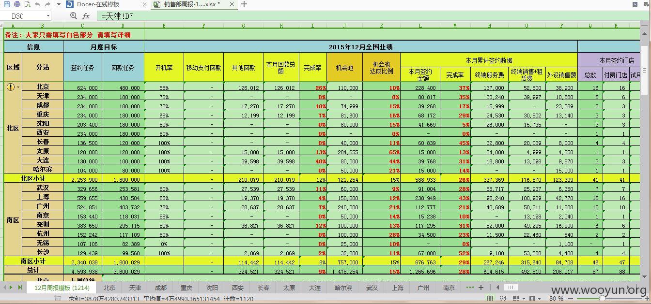Switch to normal view in status bar
Image resolution: width=651 pixels, height=304 pixels.
tap(490, 299)
